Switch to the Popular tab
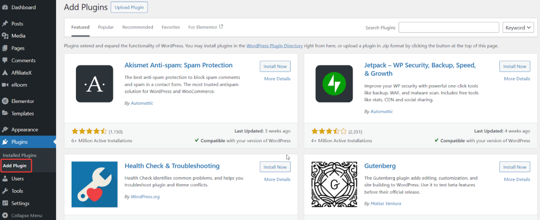This screenshot has width=540, height=220. click(x=105, y=27)
